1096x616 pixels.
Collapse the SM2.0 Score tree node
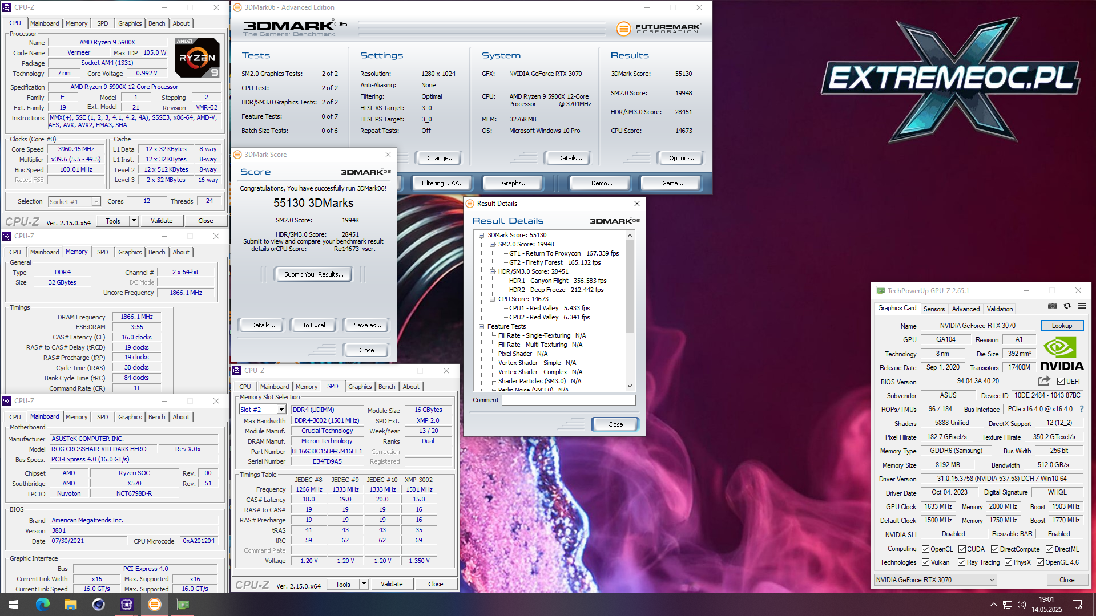point(492,244)
